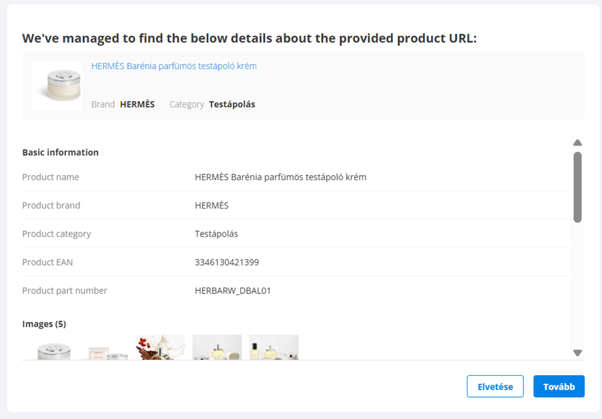
Task: Click the scroll up arrow
Action: (578, 143)
